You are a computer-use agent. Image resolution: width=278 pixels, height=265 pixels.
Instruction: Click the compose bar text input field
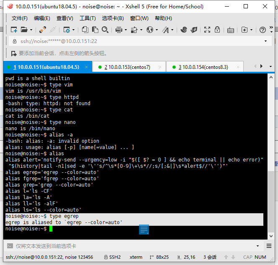tap(135, 246)
